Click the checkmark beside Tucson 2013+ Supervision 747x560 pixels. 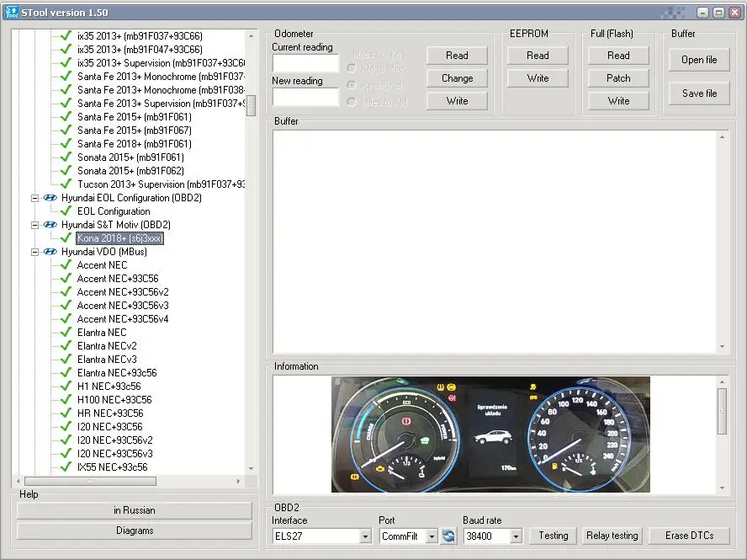[x=66, y=184]
